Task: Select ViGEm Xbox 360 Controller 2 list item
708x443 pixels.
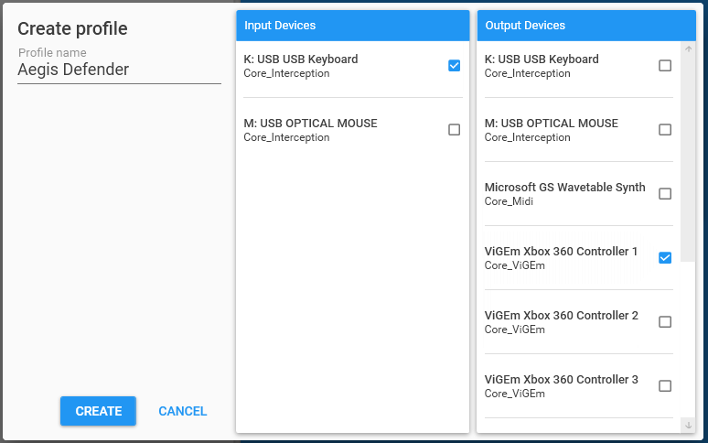Action: pyautogui.click(x=562, y=322)
